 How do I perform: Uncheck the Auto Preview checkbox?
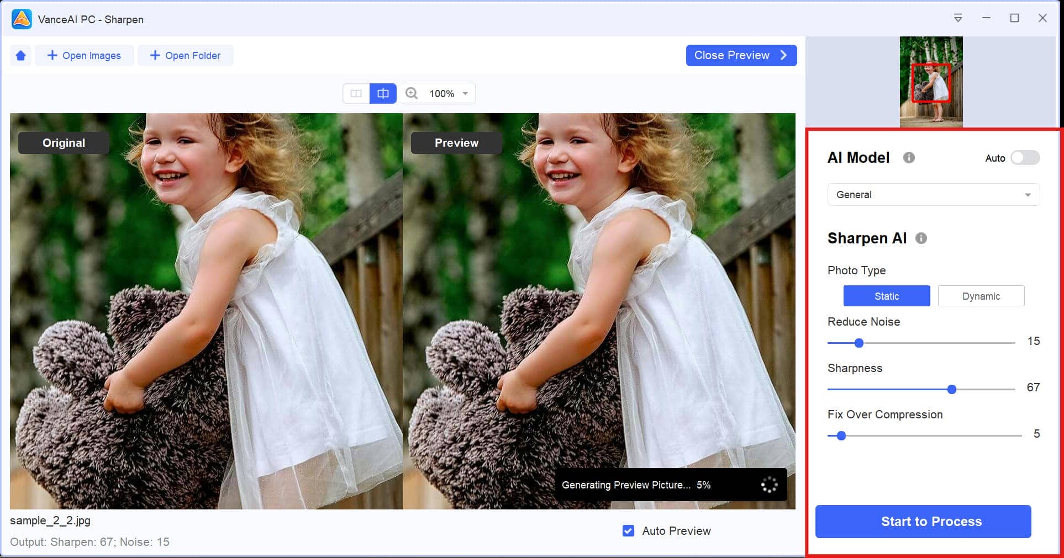point(628,531)
